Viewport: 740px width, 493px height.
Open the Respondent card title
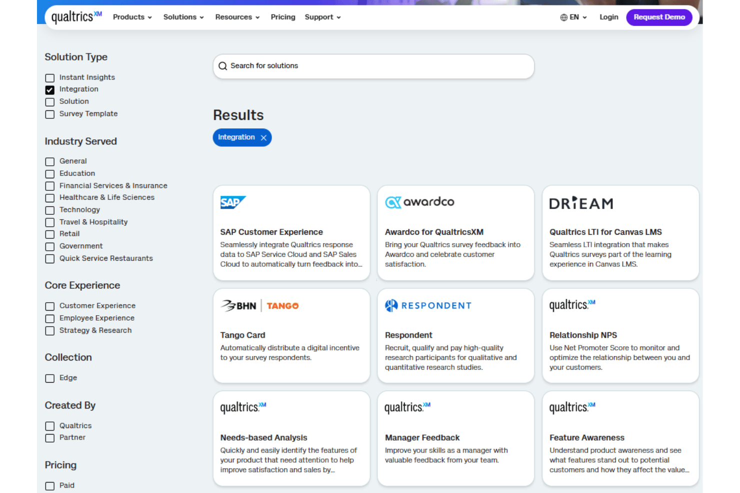(x=408, y=335)
